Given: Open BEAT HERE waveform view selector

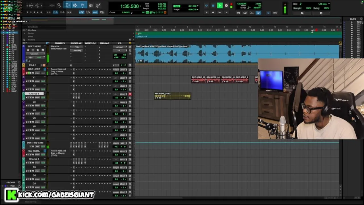Looking at the screenshot, I should click(35, 54).
